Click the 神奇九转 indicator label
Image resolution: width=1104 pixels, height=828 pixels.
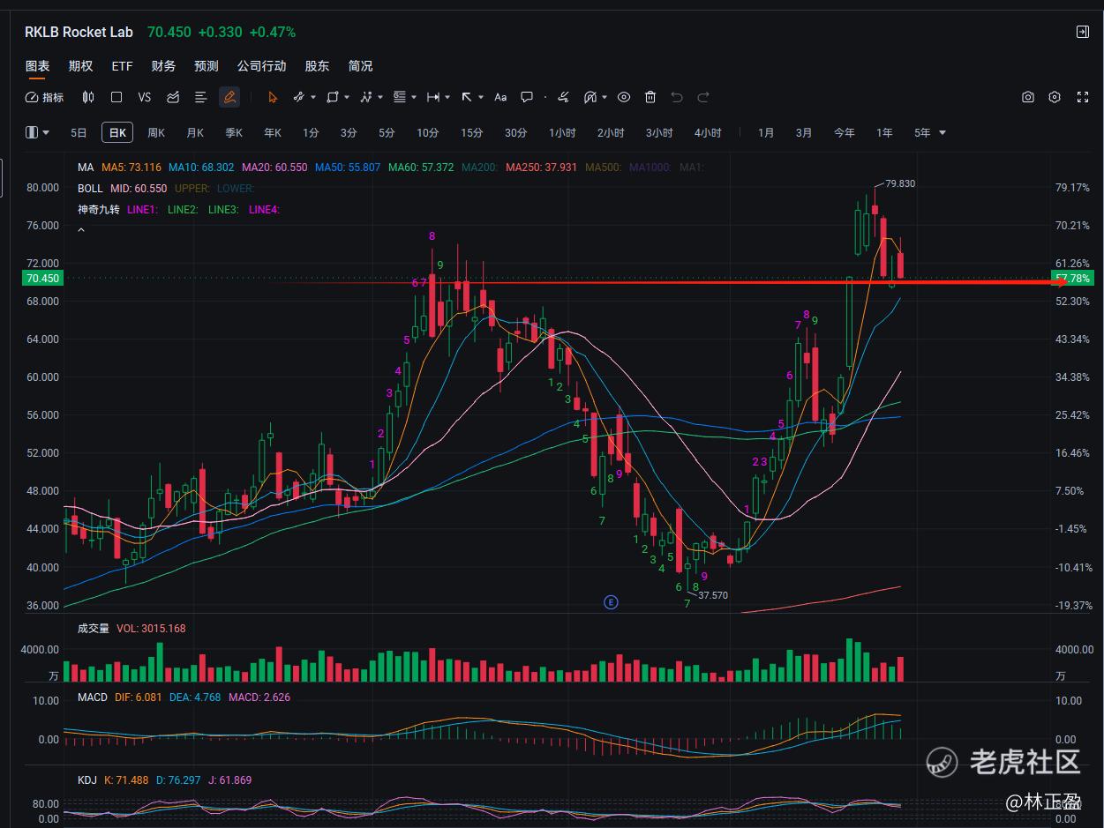pos(98,209)
